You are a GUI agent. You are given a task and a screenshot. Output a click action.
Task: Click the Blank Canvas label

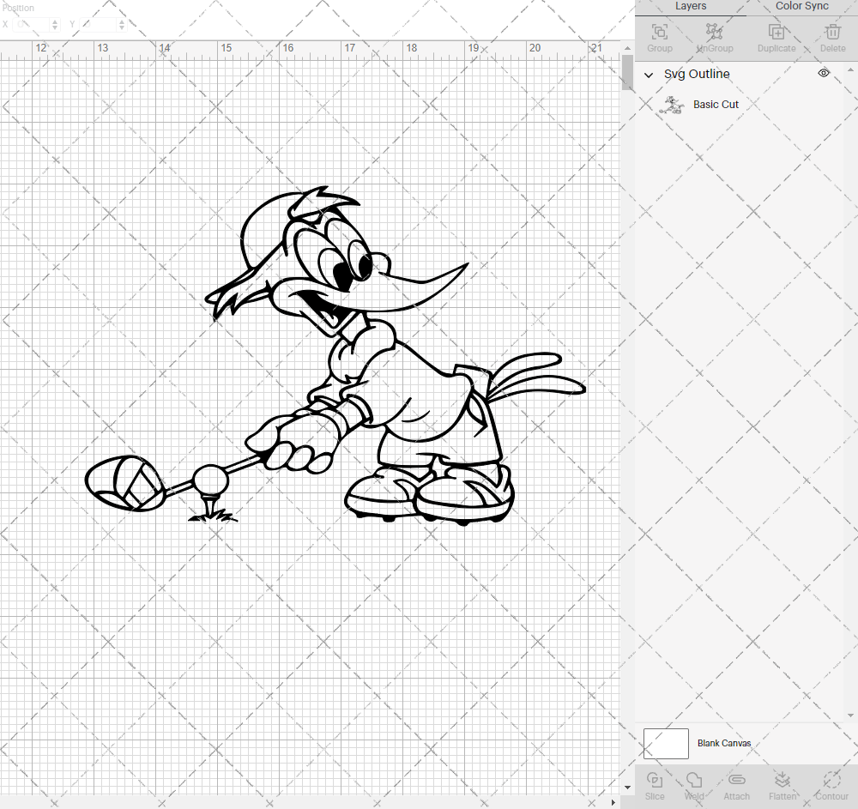(x=726, y=743)
